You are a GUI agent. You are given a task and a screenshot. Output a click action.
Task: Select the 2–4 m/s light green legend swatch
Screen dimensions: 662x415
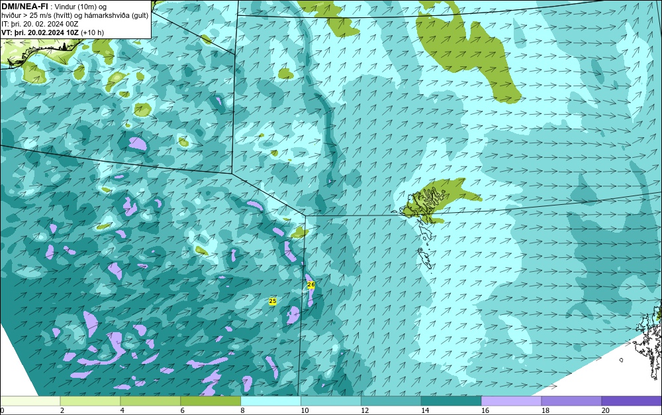point(90,401)
